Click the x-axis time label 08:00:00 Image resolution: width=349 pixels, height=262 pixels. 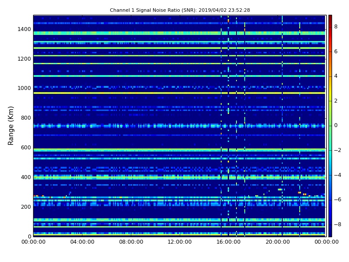click(x=131, y=242)
